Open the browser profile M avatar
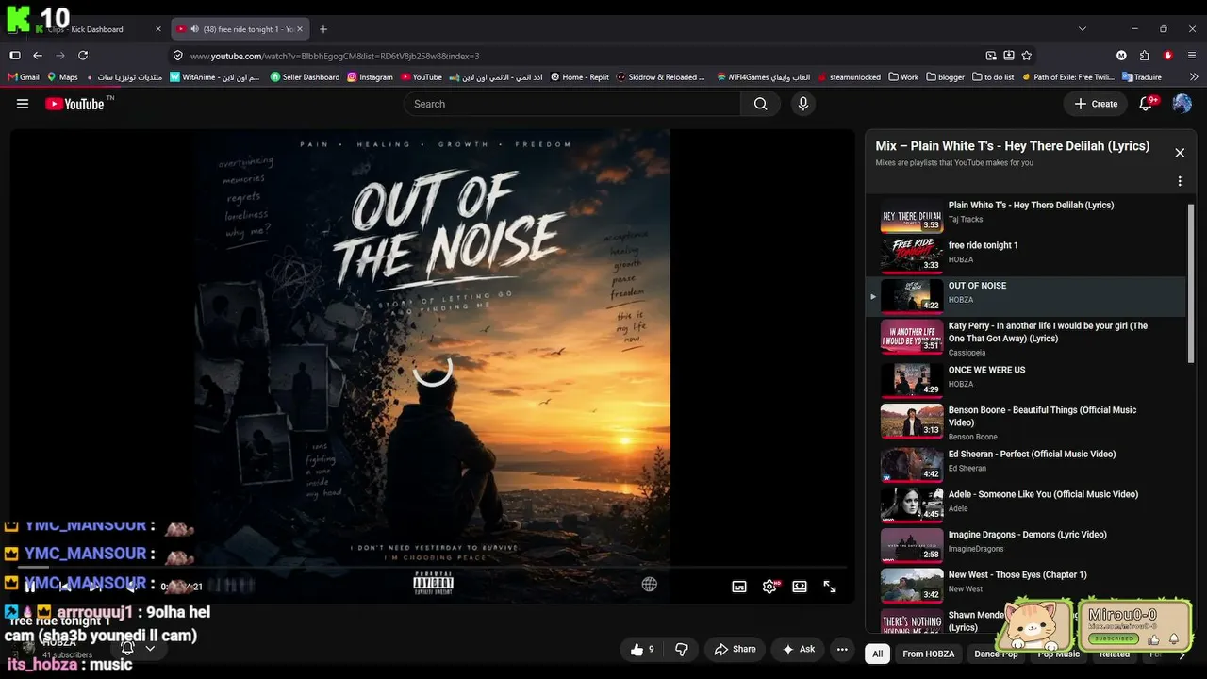The image size is (1207, 679). [x=1121, y=56]
